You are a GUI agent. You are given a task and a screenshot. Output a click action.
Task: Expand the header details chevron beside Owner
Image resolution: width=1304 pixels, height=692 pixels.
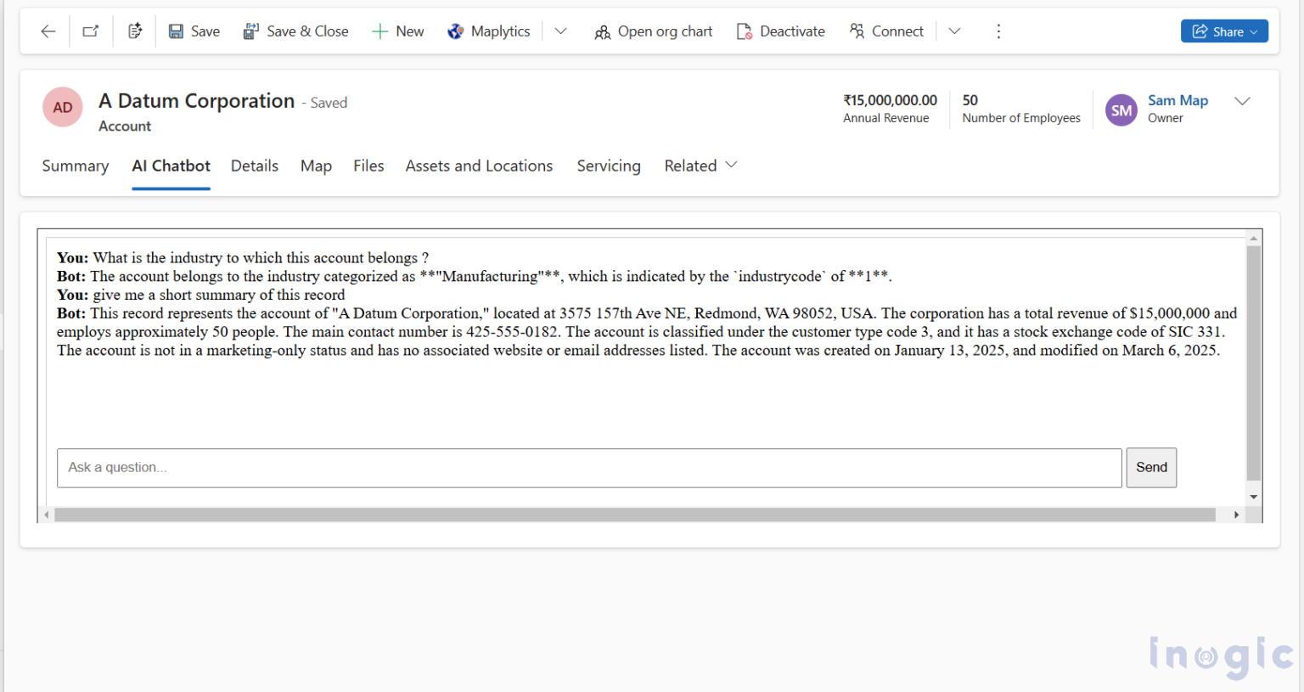tap(1242, 101)
